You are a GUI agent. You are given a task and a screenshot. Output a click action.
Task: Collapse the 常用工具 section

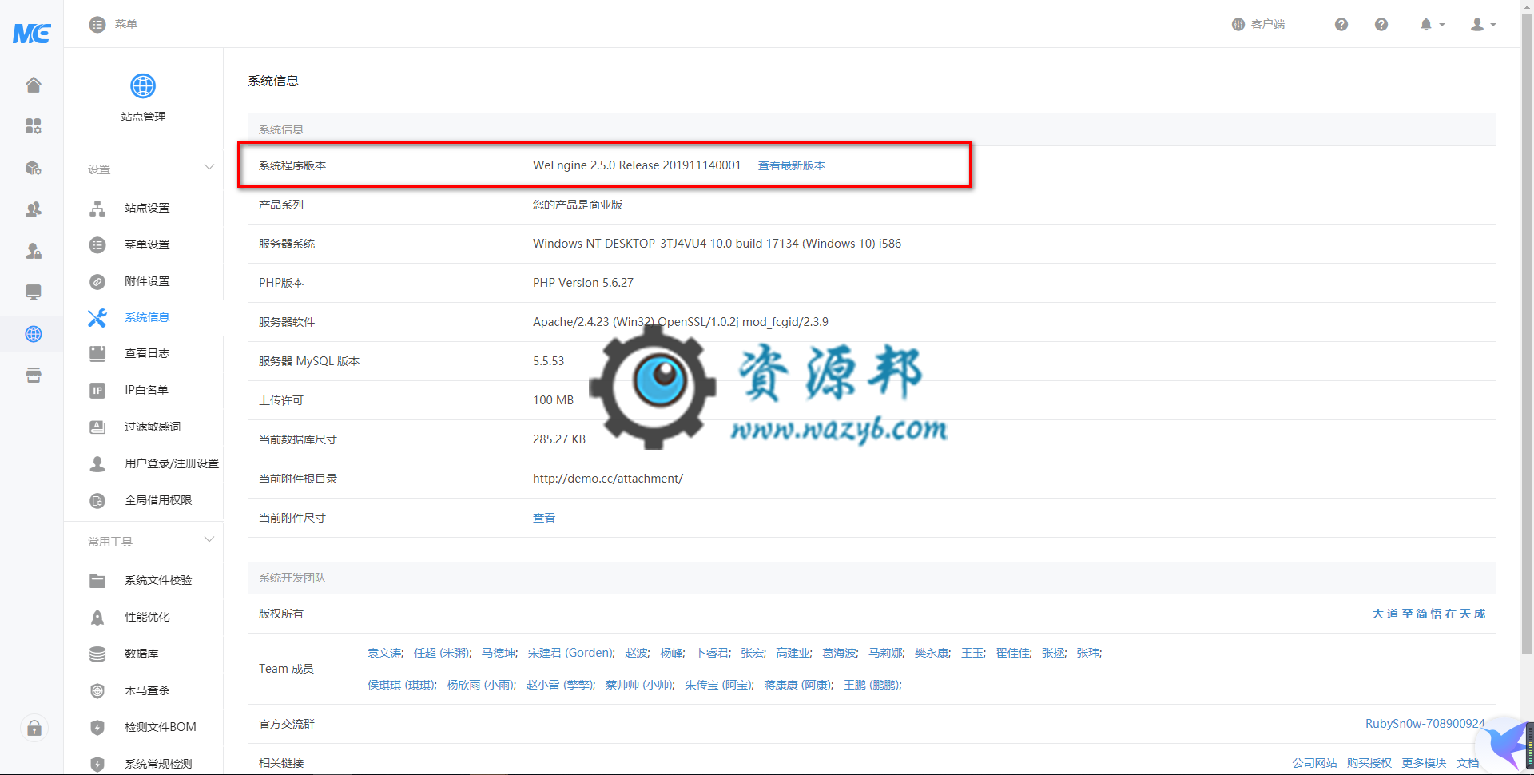[x=209, y=540]
